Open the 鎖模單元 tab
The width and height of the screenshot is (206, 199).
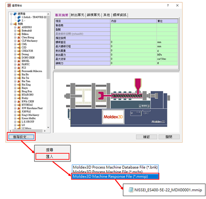(x=93, y=15)
